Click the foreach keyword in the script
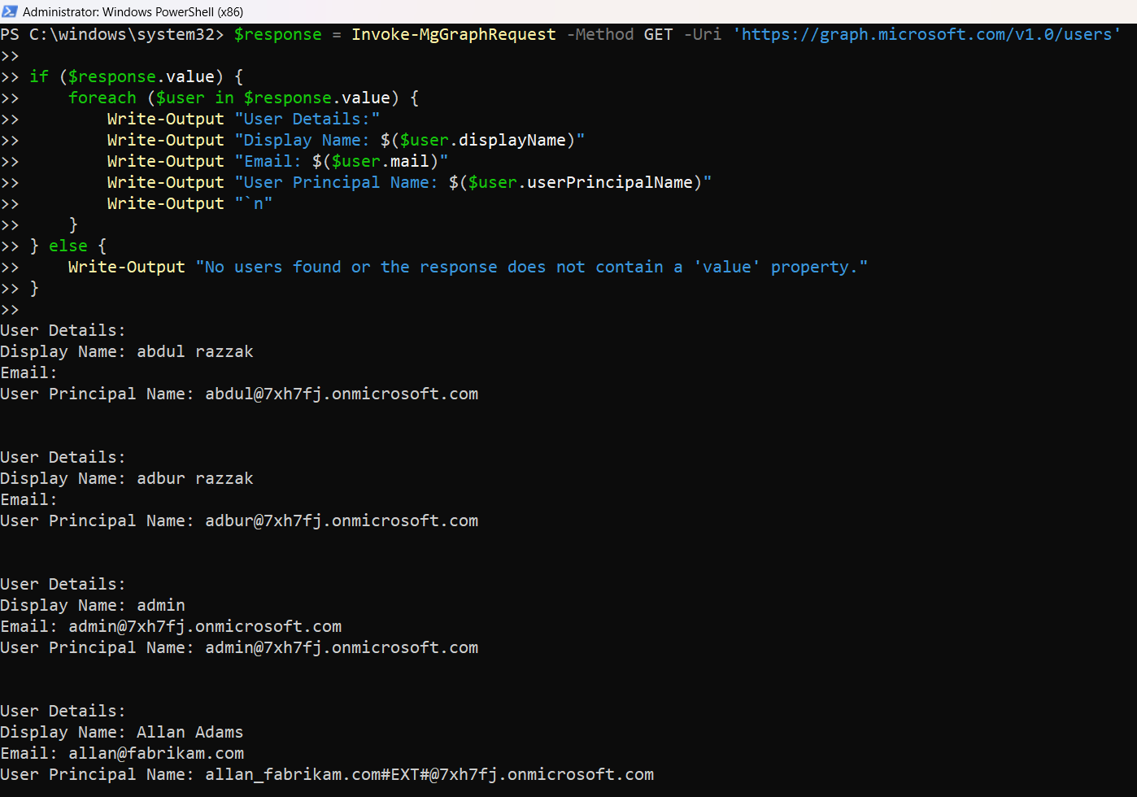This screenshot has height=797, width=1137. tap(102, 97)
